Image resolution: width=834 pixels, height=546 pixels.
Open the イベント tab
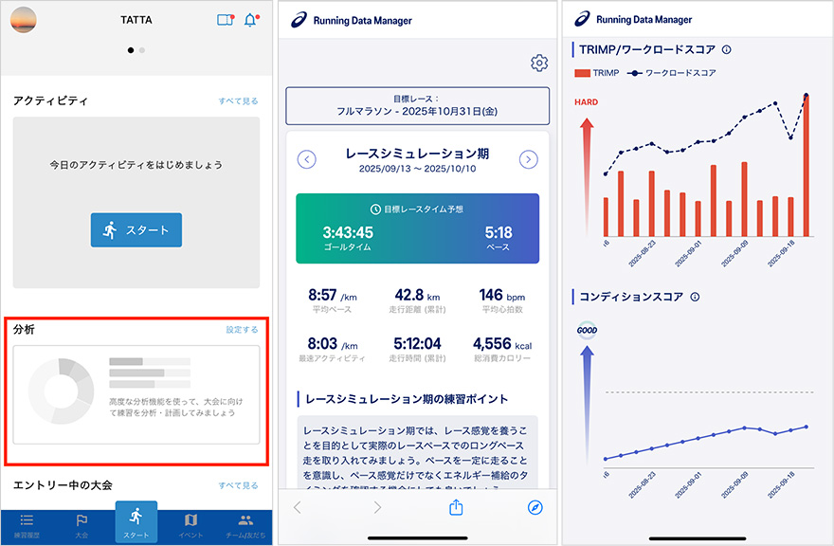(x=190, y=524)
